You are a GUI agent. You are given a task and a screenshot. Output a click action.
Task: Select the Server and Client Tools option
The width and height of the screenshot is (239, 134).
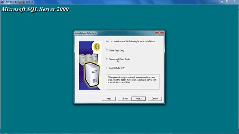(x=118, y=59)
